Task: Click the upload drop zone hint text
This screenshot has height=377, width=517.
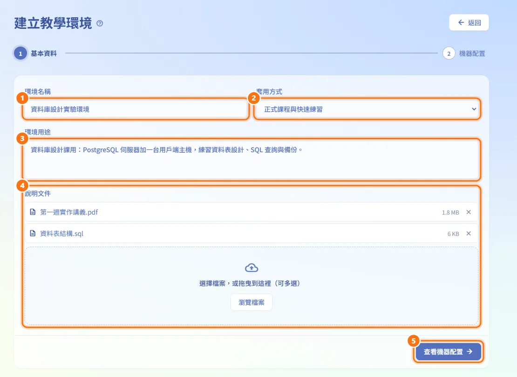Action: pyautogui.click(x=251, y=283)
